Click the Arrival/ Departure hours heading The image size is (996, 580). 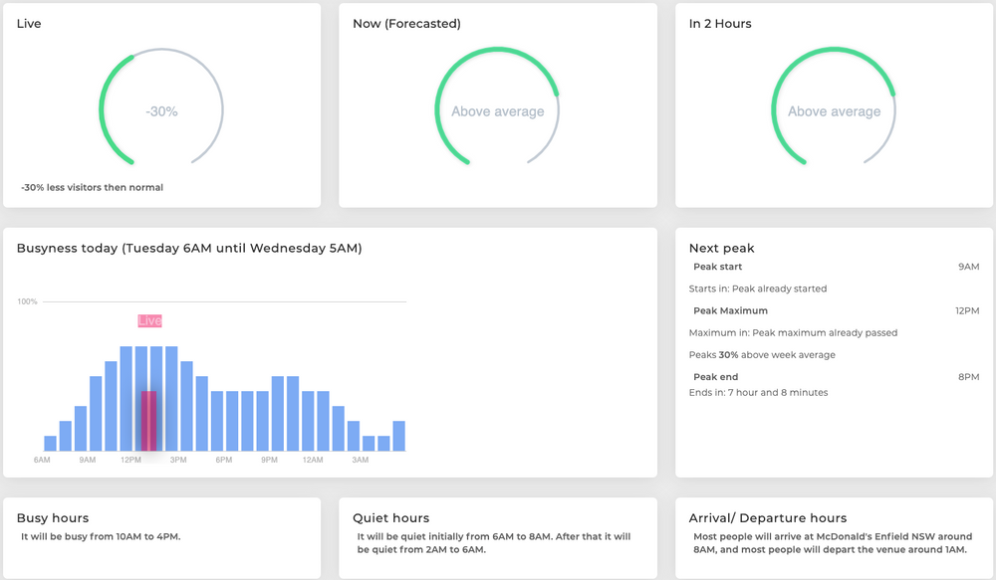point(769,517)
